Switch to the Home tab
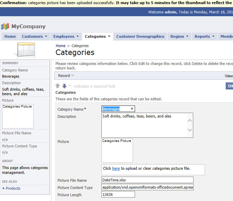Viewport: 233px width, 201px height. point(10,36)
